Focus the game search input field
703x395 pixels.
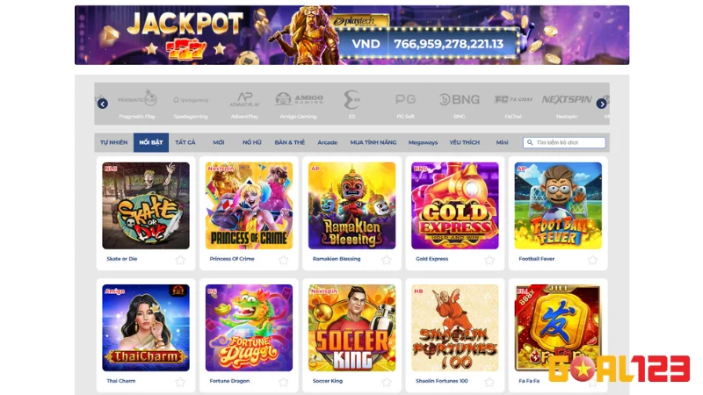pos(564,142)
